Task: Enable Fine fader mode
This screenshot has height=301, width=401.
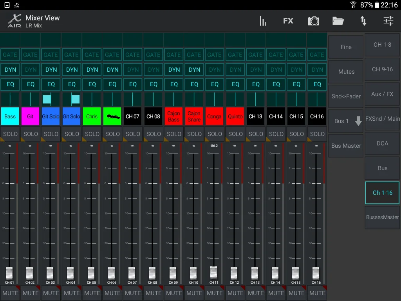Action: tap(346, 47)
